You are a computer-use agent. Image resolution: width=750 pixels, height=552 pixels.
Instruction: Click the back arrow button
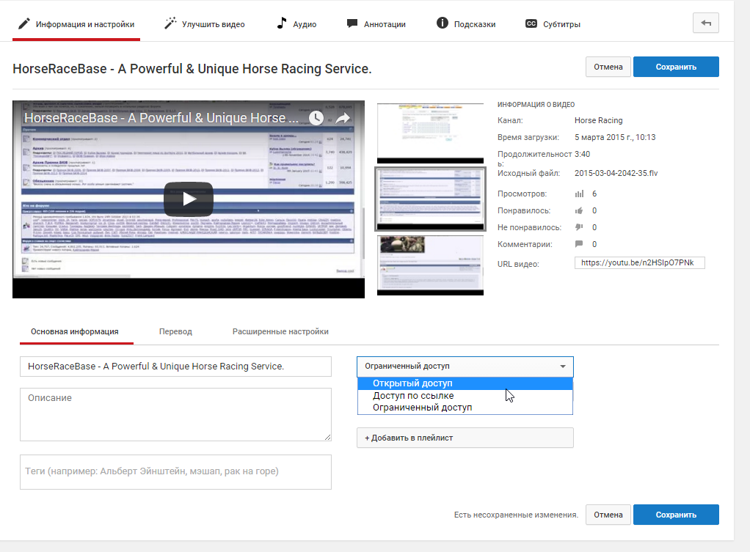coord(705,23)
